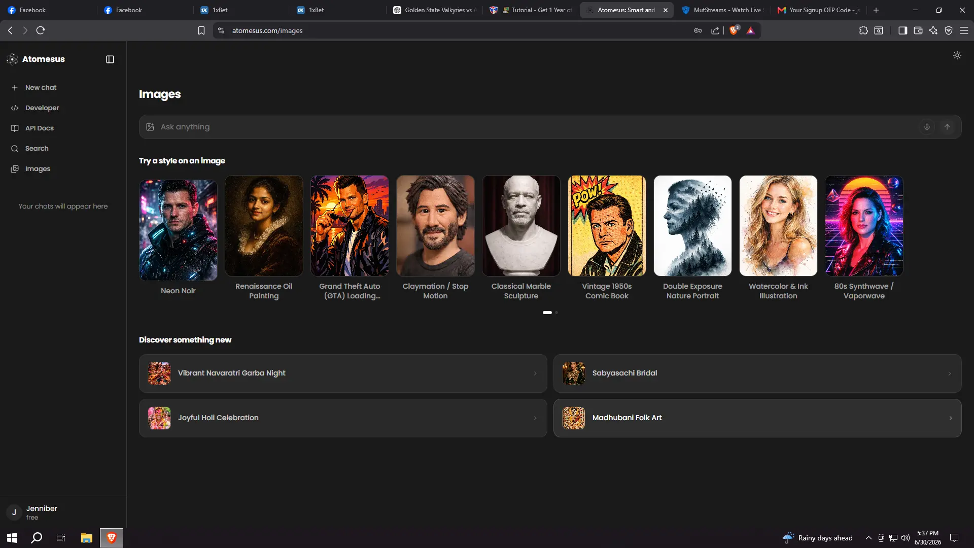
Task: Click the Atomesus logo icon
Action: tap(12, 59)
